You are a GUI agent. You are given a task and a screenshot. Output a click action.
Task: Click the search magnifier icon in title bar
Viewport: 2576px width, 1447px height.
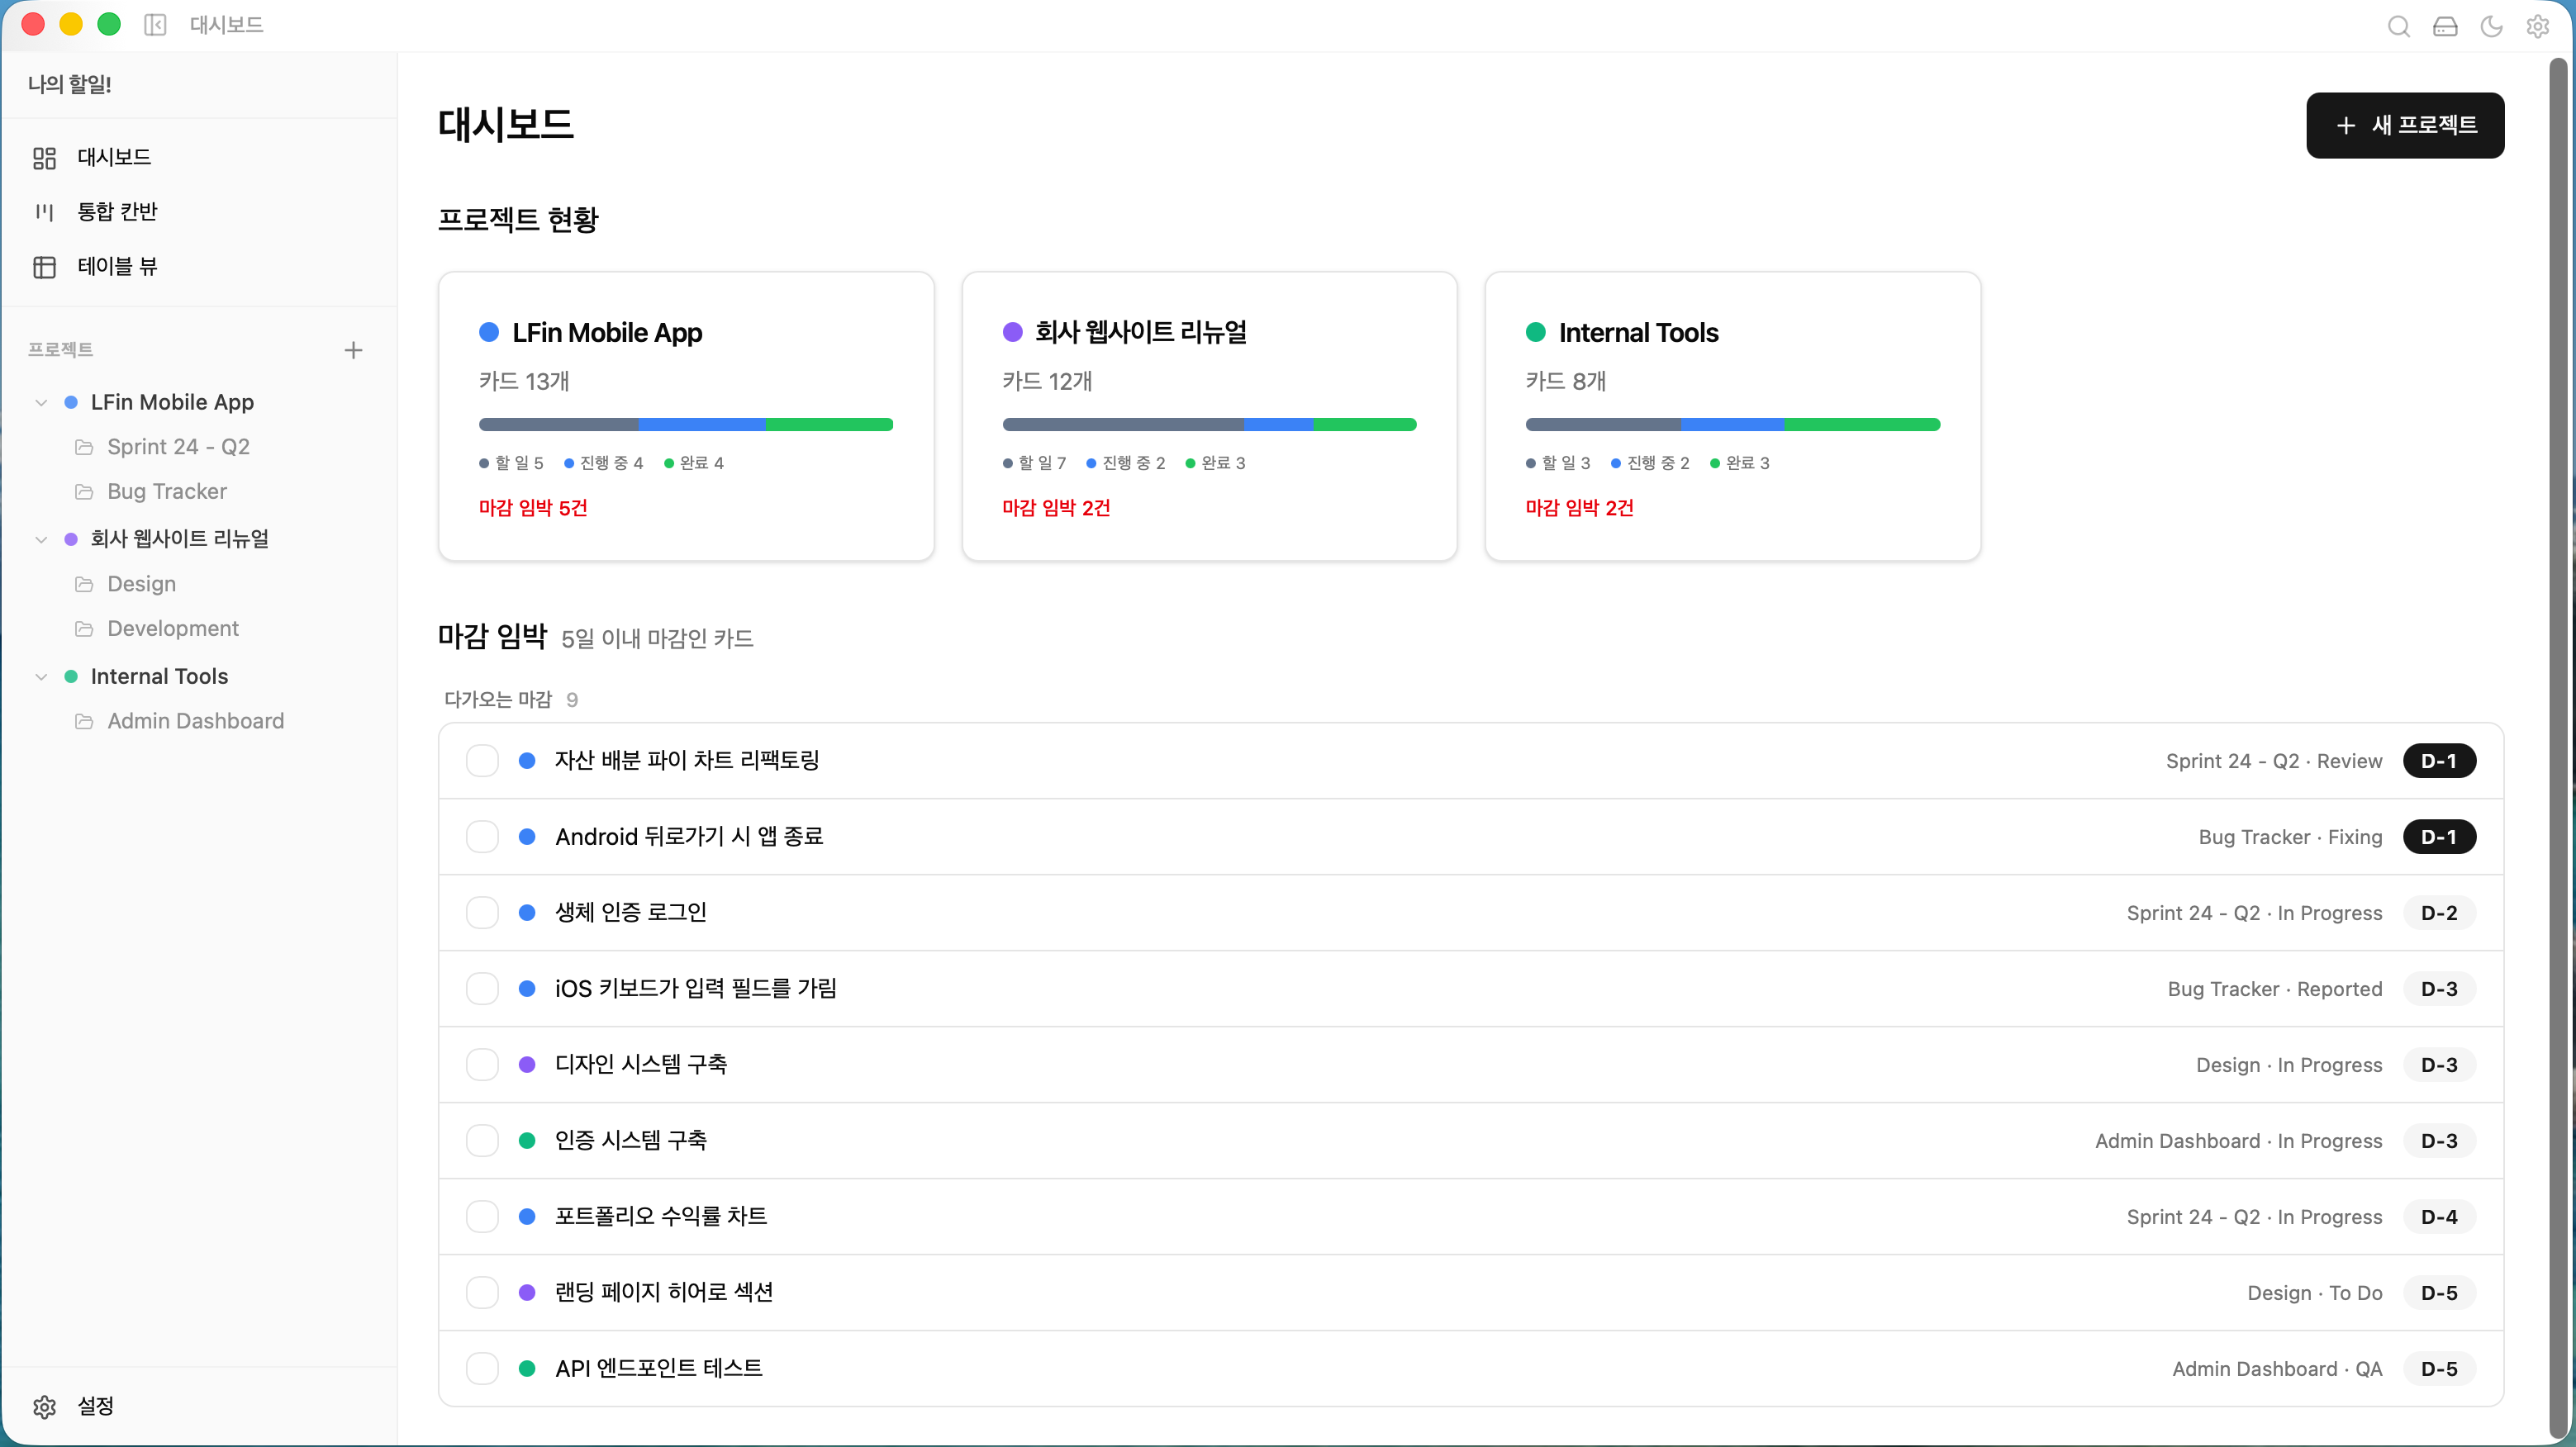pos(2398,26)
